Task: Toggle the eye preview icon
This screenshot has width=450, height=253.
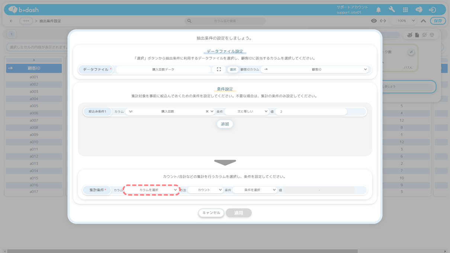Action: pos(374,21)
